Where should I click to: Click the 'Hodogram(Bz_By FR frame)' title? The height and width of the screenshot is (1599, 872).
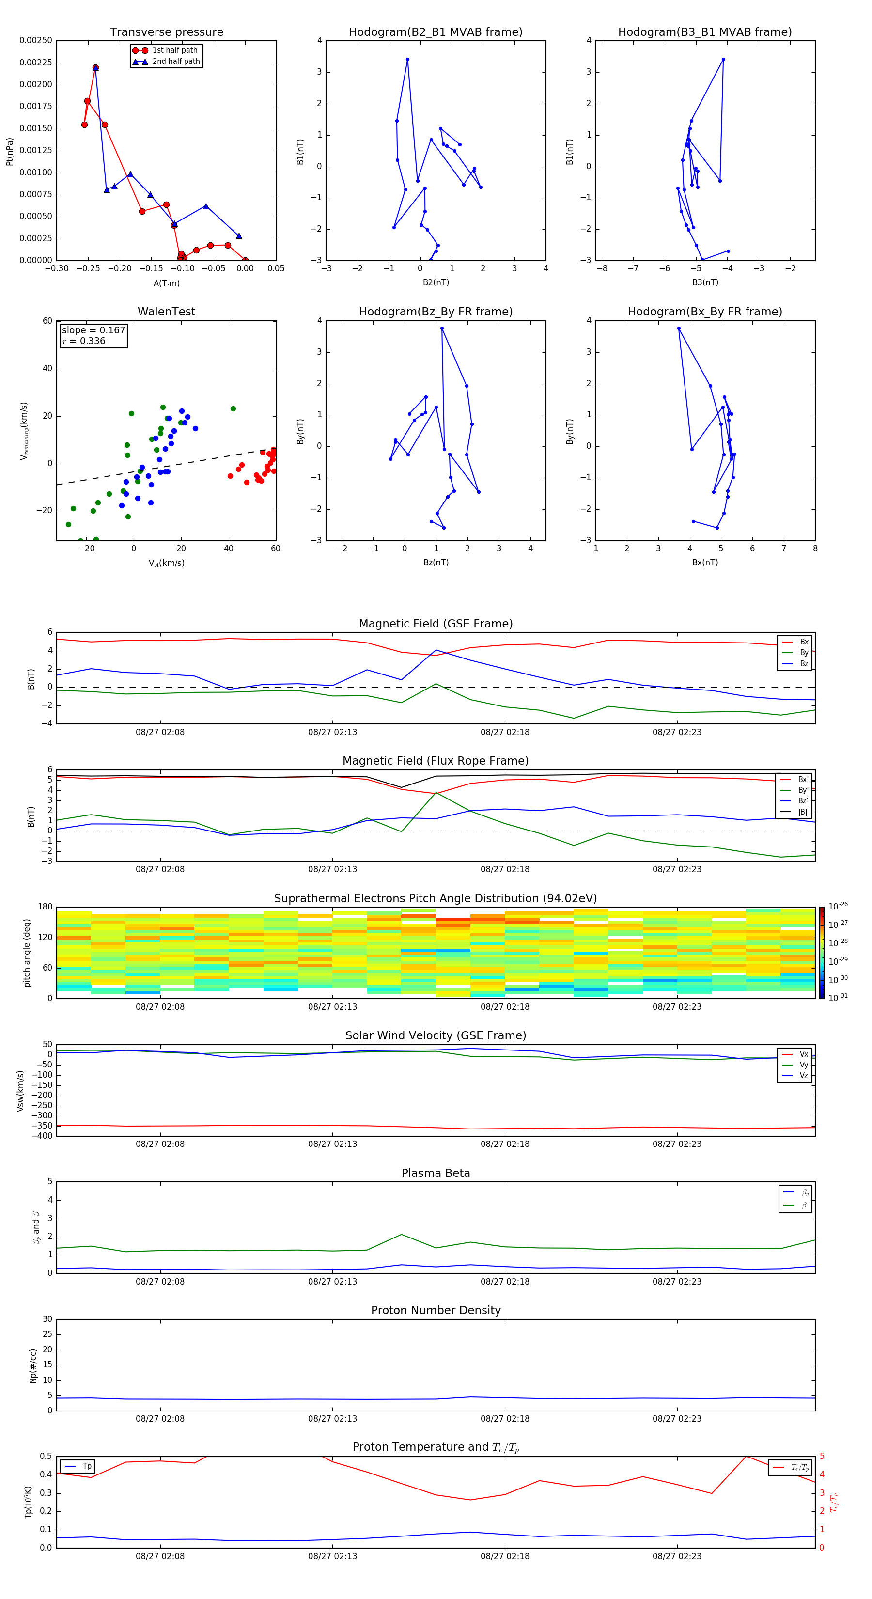[x=436, y=312]
